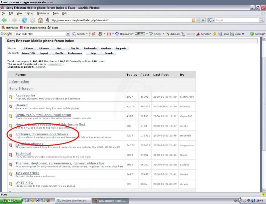Open the Settings dropdown on Google toolbar

(x=265, y=34)
